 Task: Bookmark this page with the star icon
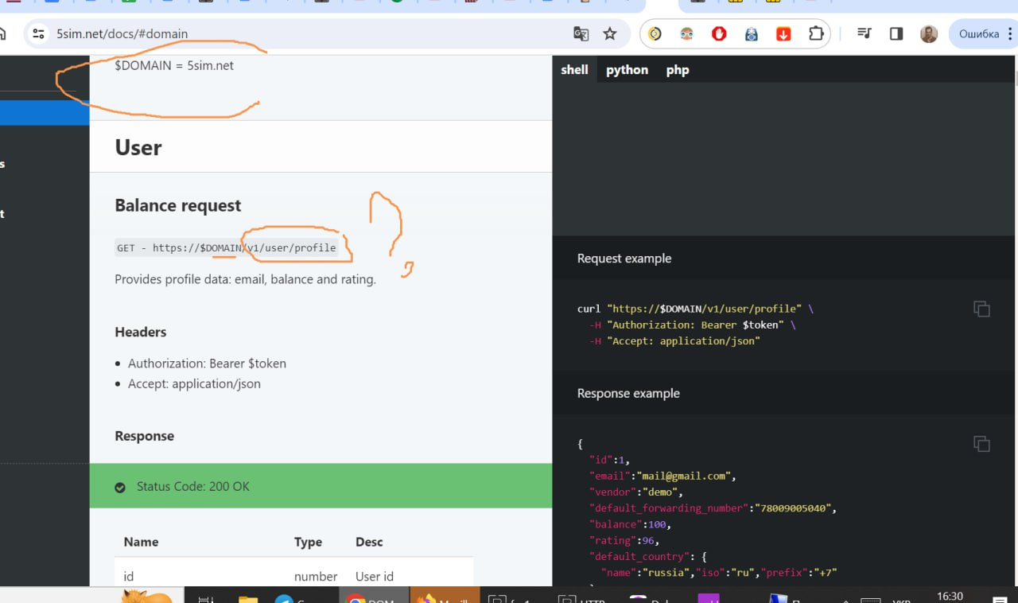coord(610,33)
